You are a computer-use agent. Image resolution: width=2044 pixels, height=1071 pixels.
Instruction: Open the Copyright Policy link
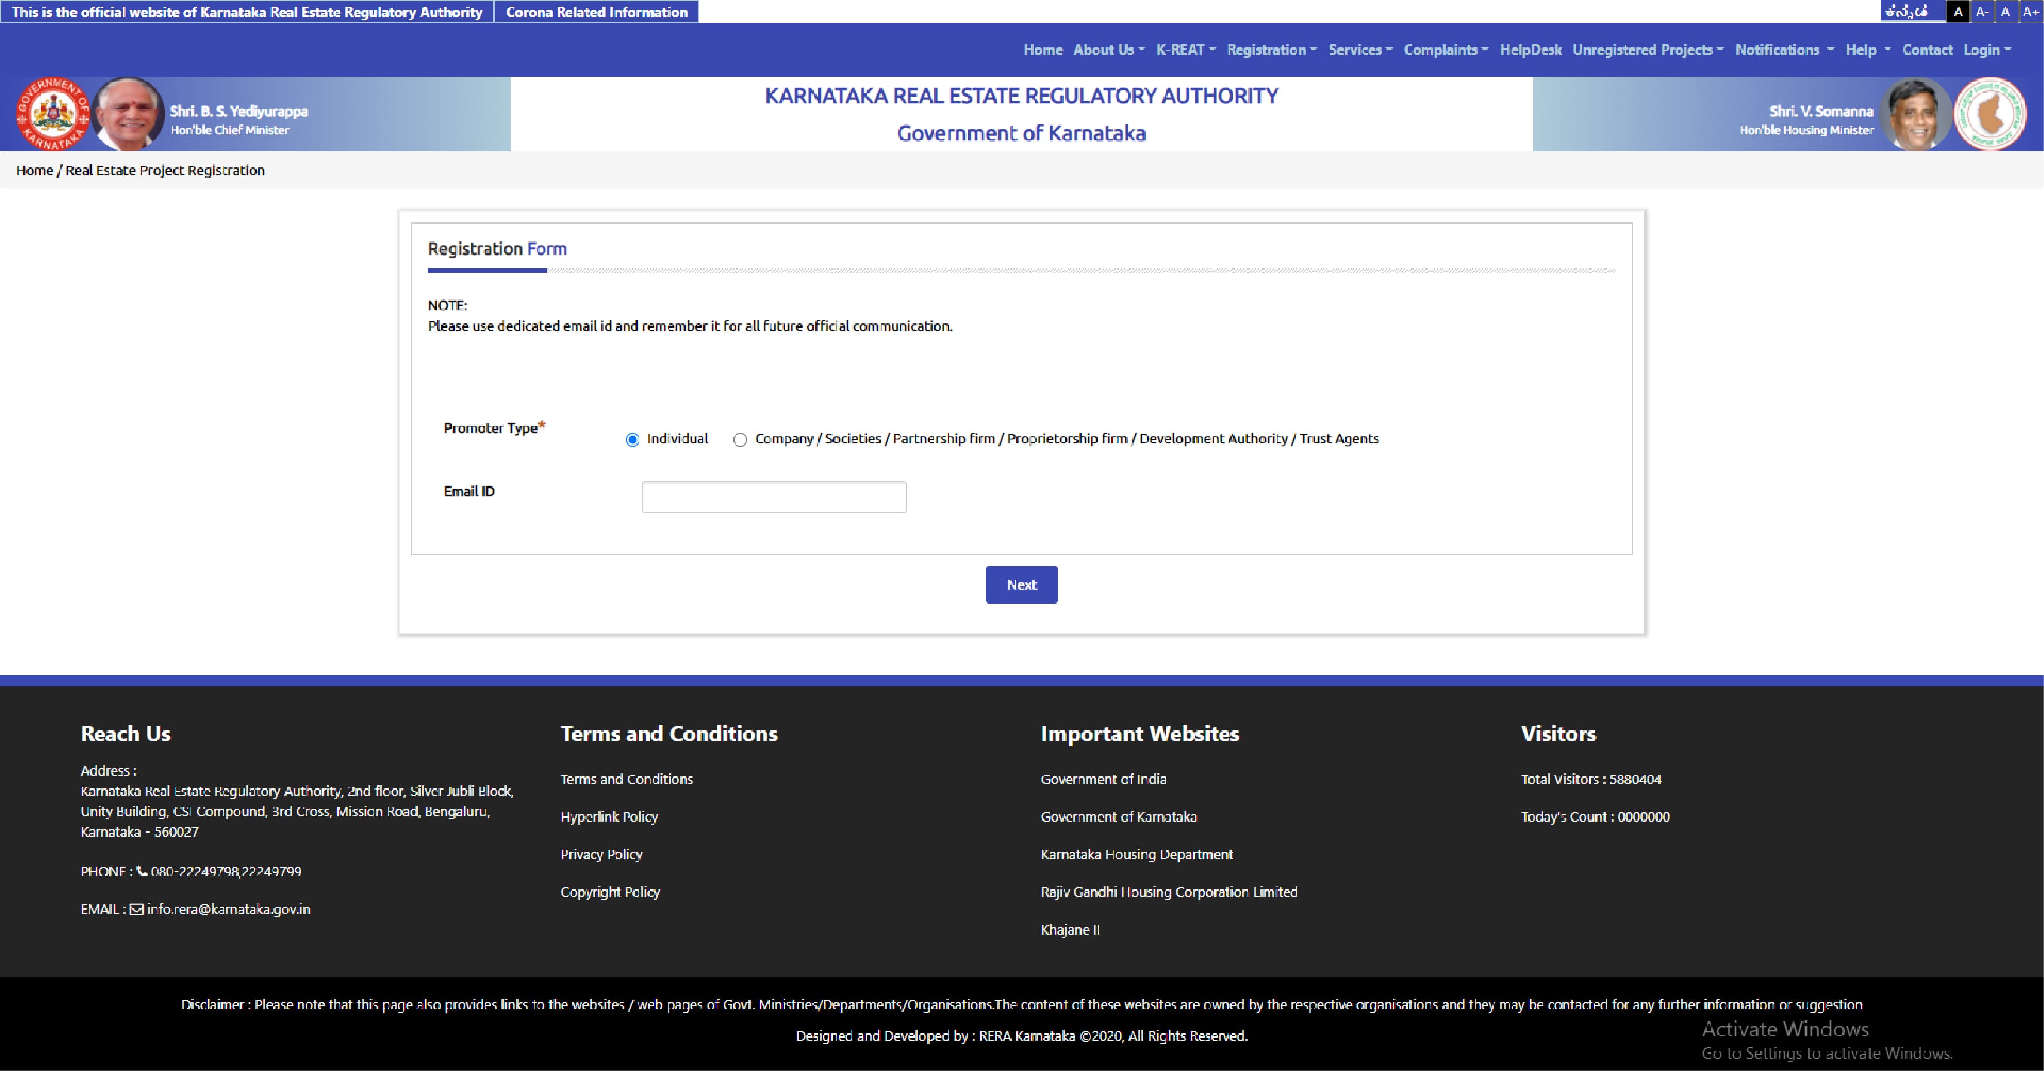tap(610, 892)
